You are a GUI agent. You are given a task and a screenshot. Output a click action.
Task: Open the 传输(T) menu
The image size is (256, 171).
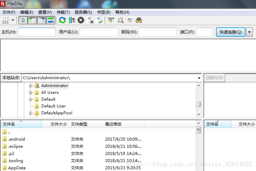[x=63, y=12]
